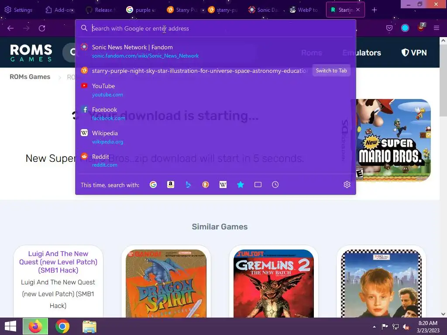Open the uBlock extension icon with badge 7
Image resolution: width=447 pixels, height=335 pixels.
pos(421,27)
